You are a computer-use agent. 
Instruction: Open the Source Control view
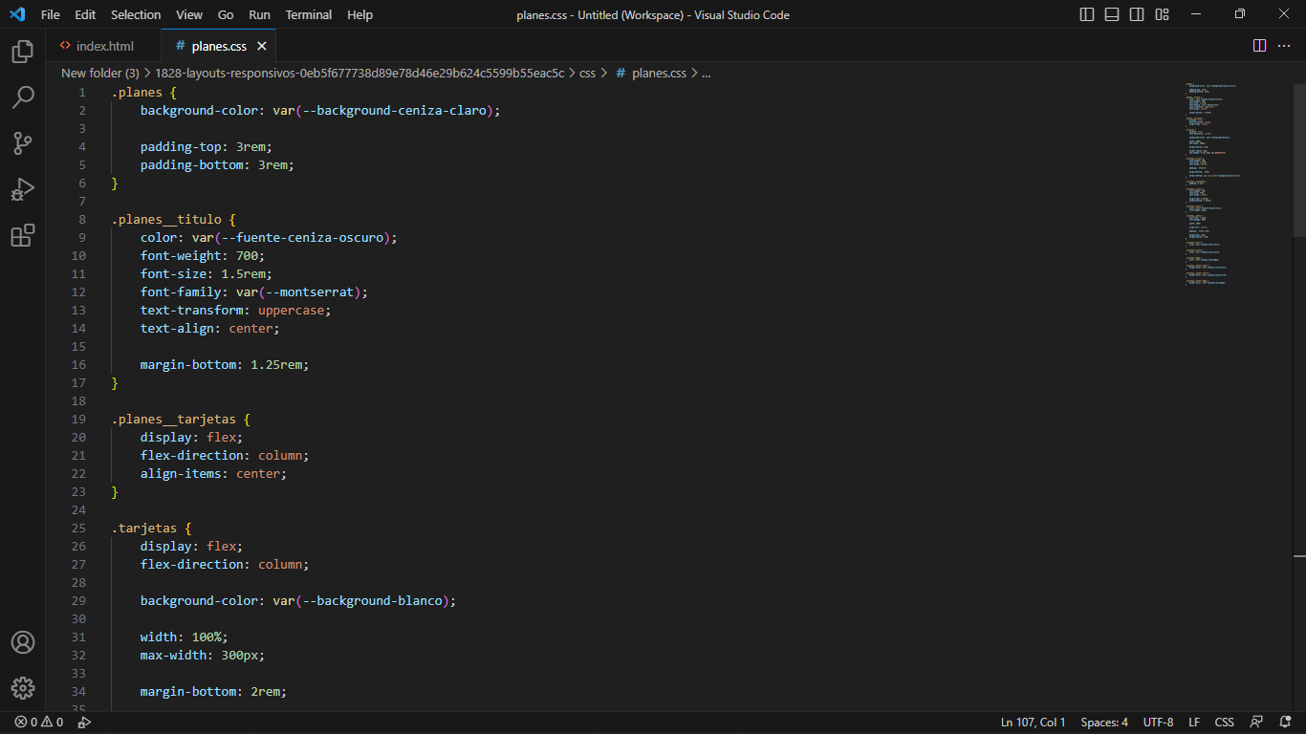pyautogui.click(x=23, y=143)
